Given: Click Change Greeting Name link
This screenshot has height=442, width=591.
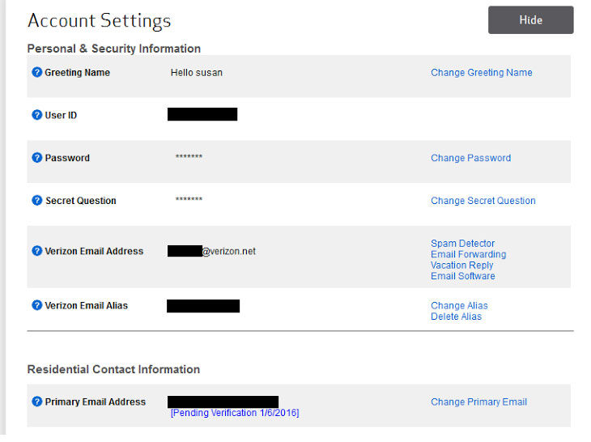Looking at the screenshot, I should click(x=481, y=73).
